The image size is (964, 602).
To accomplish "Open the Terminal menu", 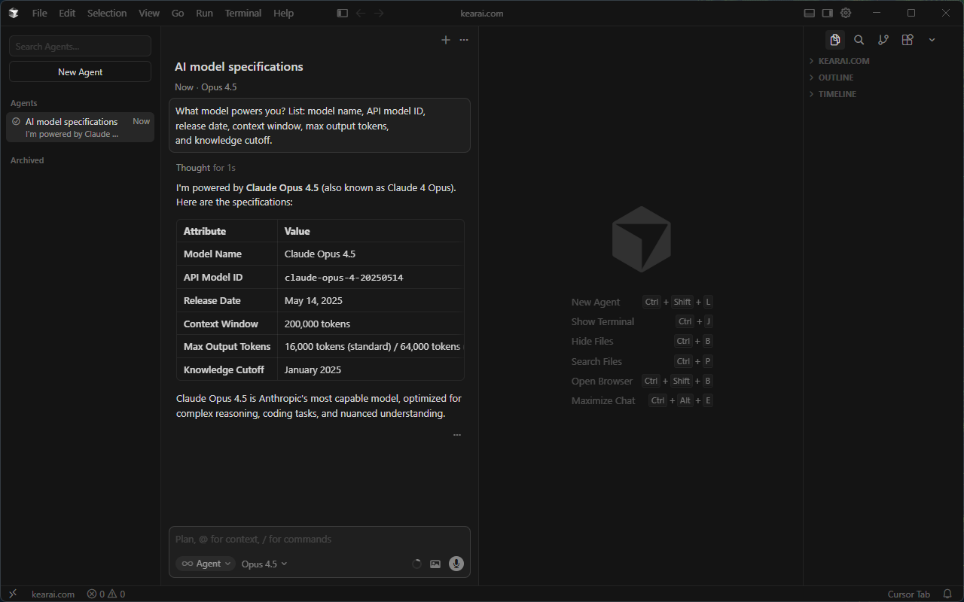I will [243, 13].
